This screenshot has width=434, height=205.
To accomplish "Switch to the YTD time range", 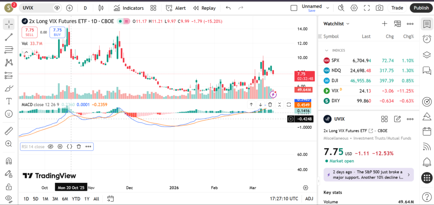I will pyautogui.click(x=76, y=199).
